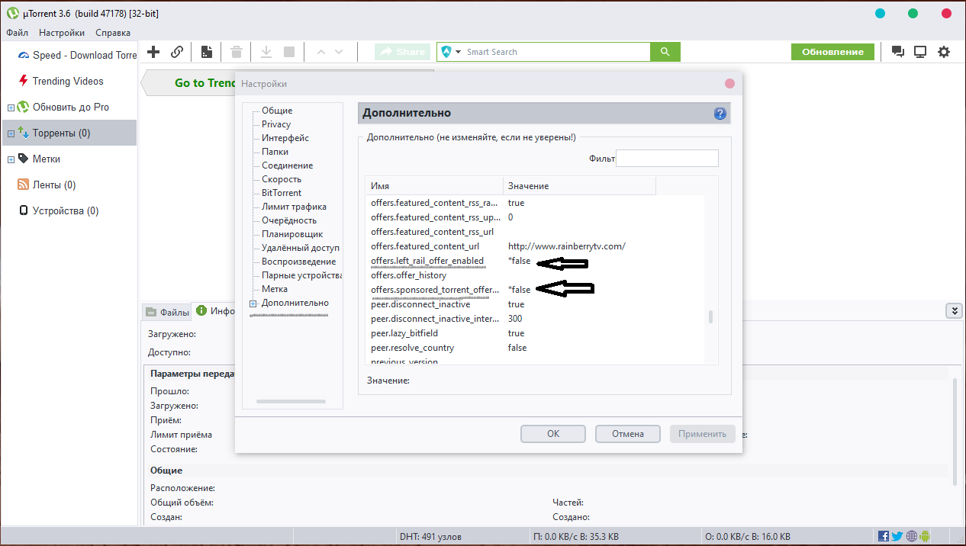The width and height of the screenshot is (966, 546).
Task: Click the Add Torrent plus icon
Action: coord(153,52)
